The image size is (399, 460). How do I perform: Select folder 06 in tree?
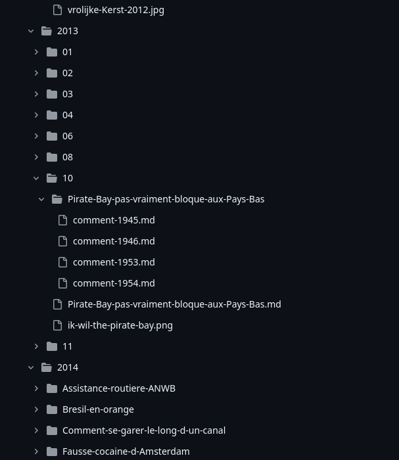68,136
